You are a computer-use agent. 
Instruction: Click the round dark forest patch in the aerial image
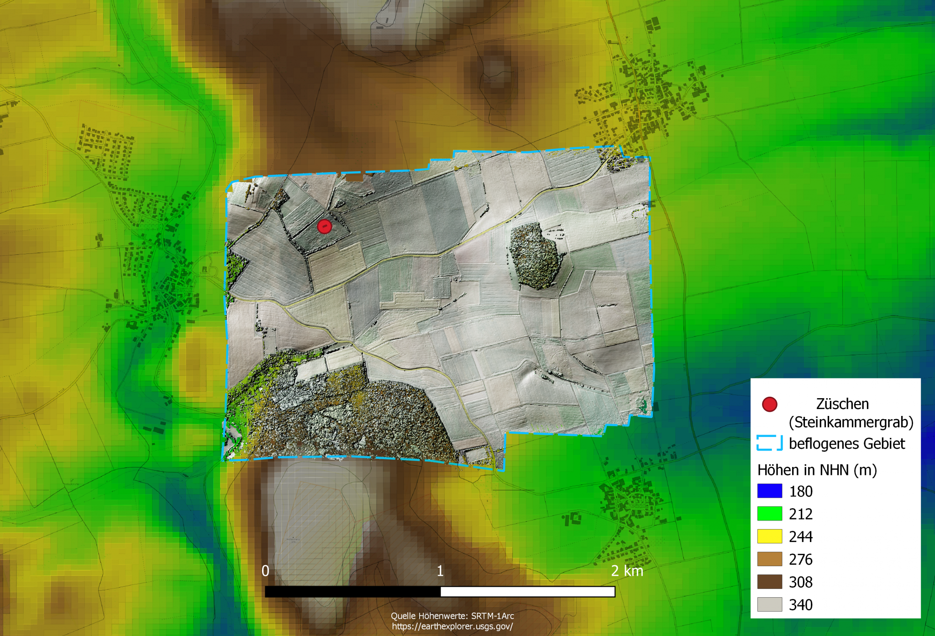(535, 256)
